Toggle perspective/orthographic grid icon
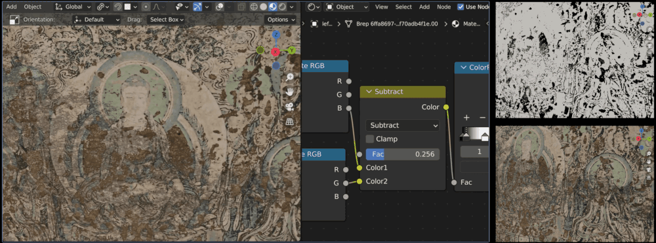656x243 pixels. (289, 122)
